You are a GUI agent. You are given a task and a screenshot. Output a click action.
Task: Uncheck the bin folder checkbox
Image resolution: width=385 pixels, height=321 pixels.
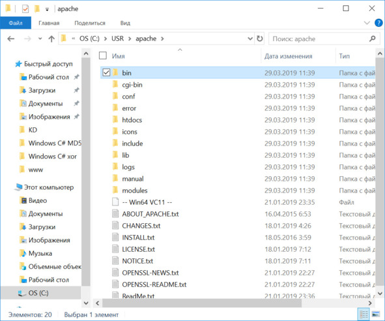(106, 72)
